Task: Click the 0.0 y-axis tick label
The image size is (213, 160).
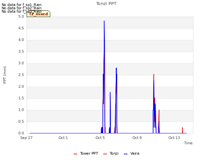Action: click(x=21, y=133)
